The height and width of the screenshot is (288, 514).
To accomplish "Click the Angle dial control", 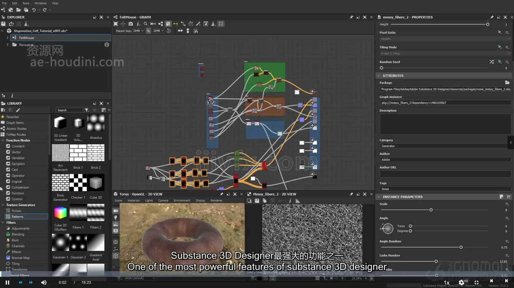I will 388,228.
